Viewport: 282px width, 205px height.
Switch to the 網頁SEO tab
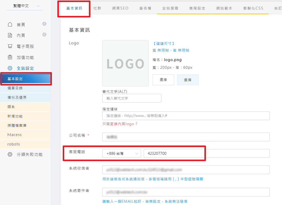click(120, 8)
